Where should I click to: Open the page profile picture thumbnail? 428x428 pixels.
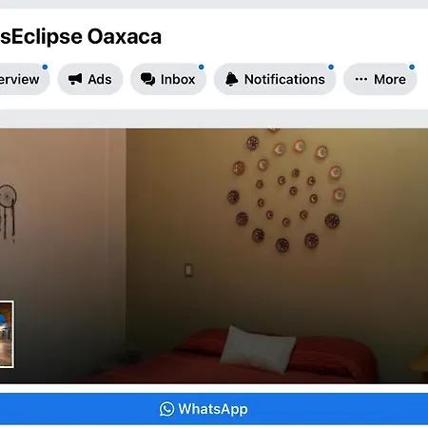(7, 335)
